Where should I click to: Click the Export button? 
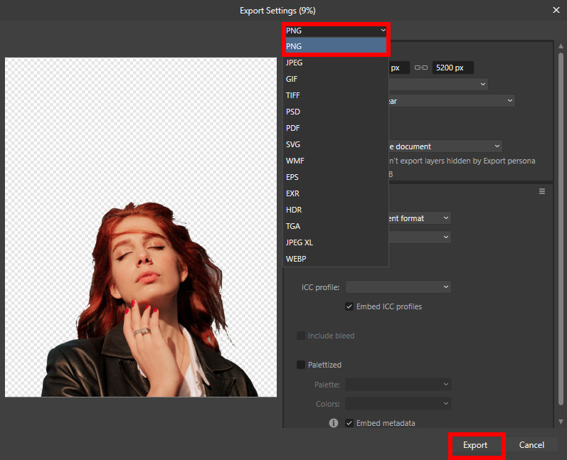click(x=475, y=445)
